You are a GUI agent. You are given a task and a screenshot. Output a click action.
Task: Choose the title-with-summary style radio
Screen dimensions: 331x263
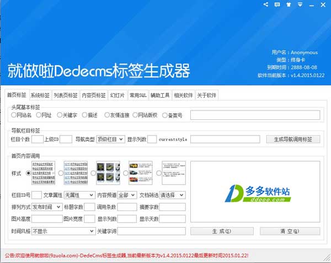tap(159, 173)
